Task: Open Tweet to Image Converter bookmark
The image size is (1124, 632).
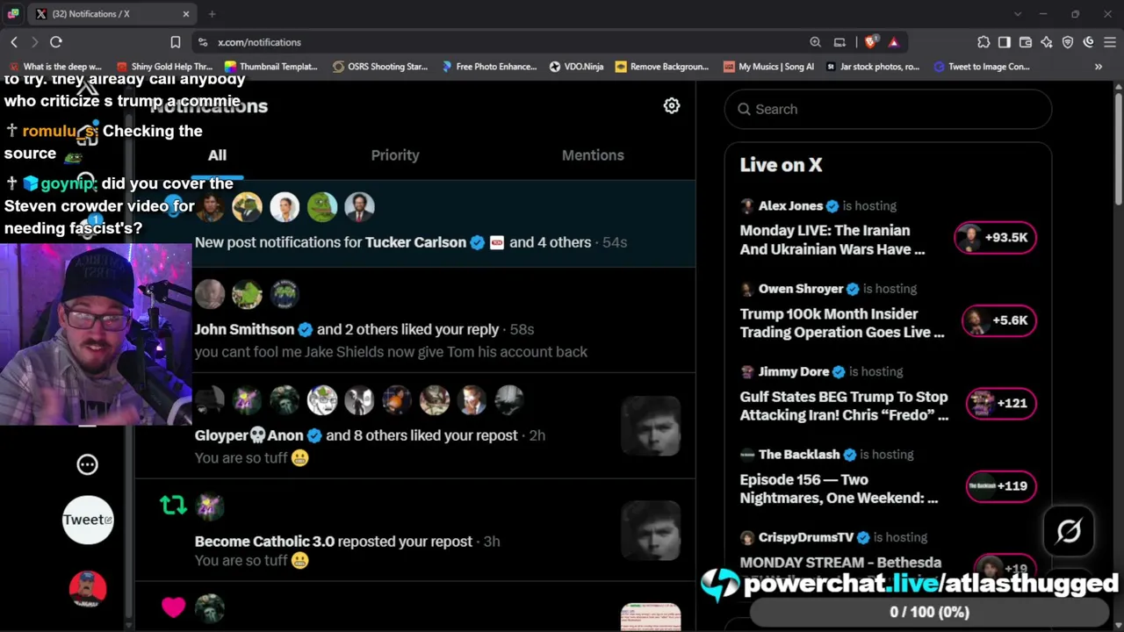Action: tap(982, 67)
